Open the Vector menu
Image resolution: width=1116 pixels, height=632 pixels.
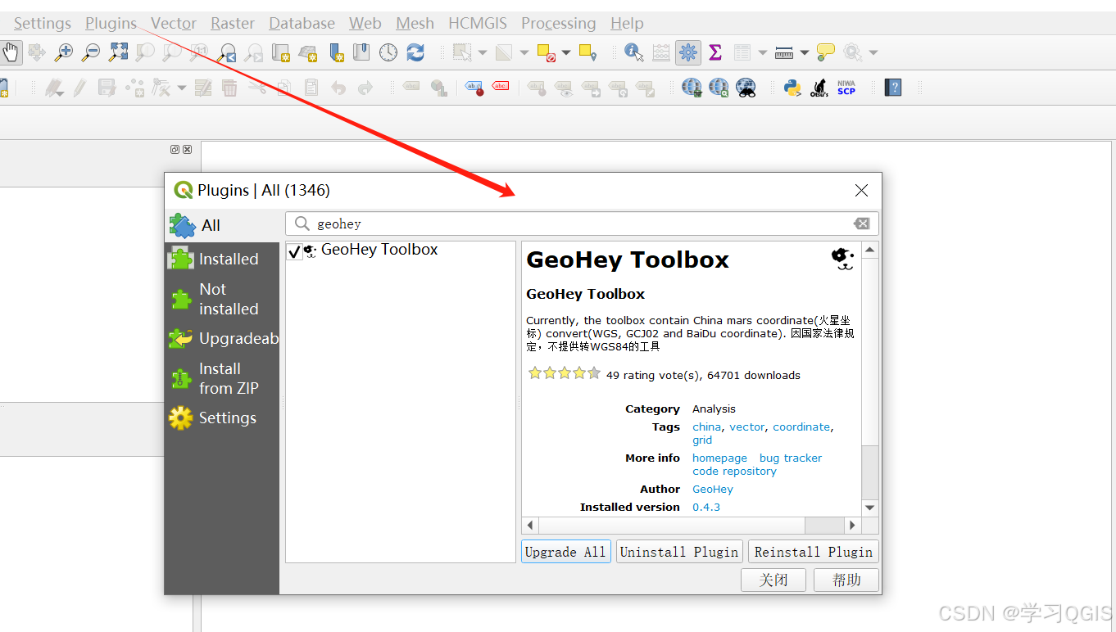point(174,24)
